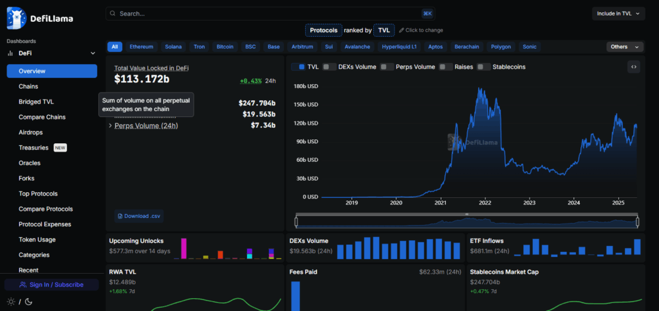The width and height of the screenshot is (659, 311).
Task: Open Bridged TVL in the sidebar
Action: coord(36,102)
